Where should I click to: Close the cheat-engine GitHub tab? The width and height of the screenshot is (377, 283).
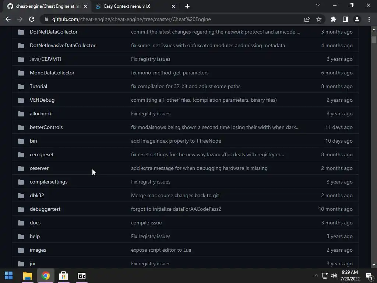85,7
